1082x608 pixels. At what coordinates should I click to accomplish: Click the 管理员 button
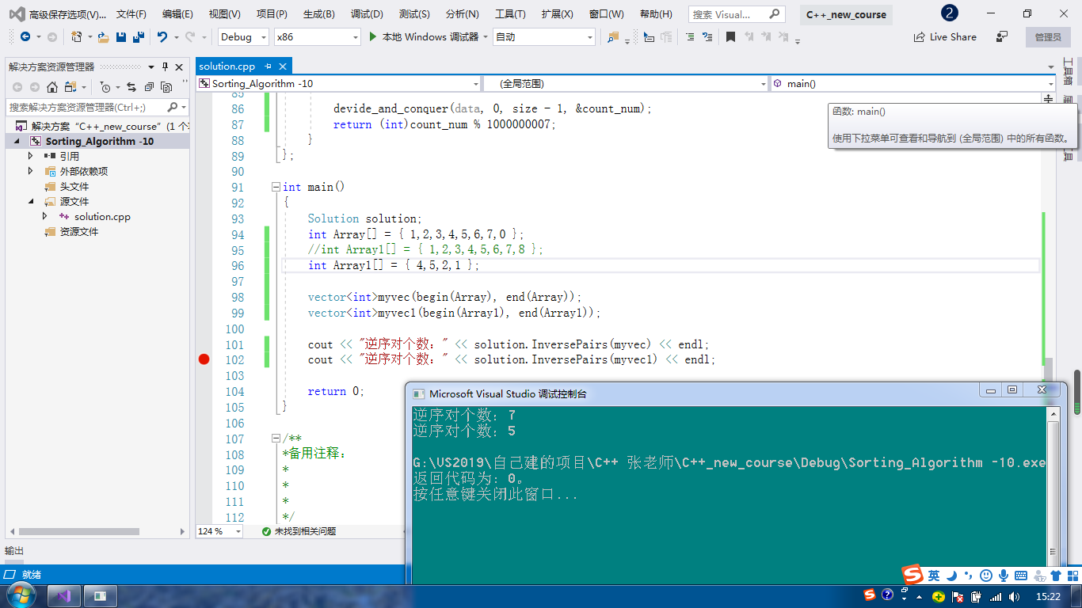pyautogui.click(x=1048, y=37)
